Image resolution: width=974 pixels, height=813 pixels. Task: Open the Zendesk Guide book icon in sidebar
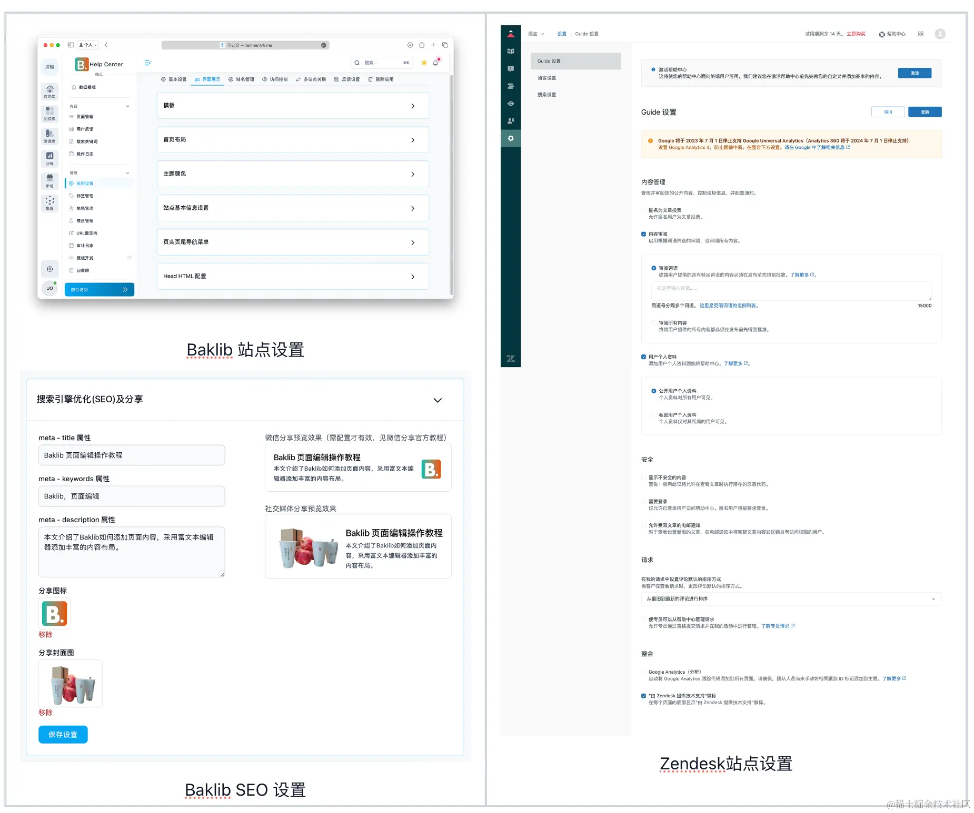[511, 51]
